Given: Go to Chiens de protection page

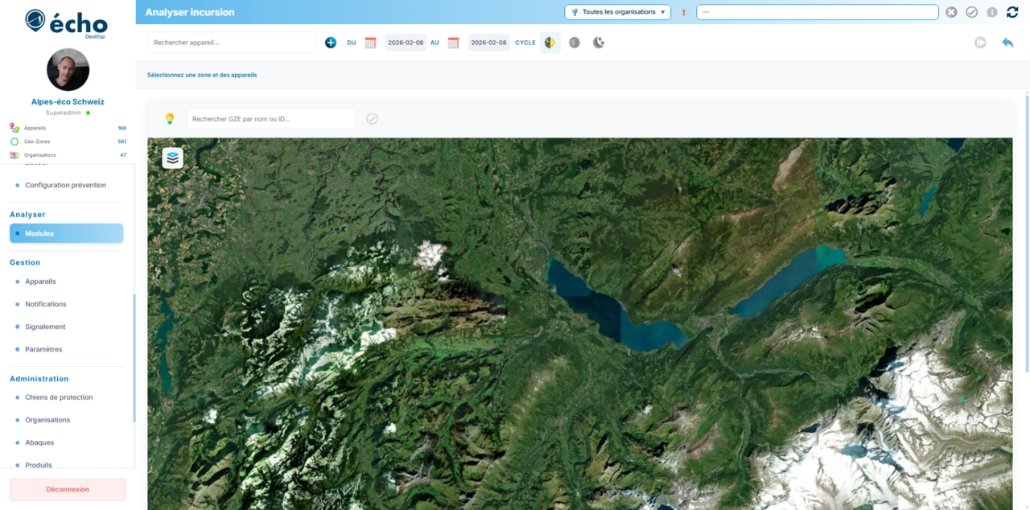Looking at the screenshot, I should pos(59,397).
